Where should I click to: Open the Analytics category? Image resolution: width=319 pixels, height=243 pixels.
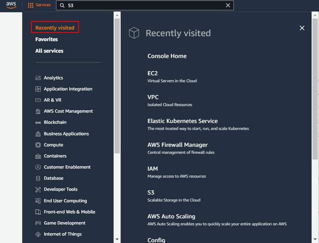(53, 78)
